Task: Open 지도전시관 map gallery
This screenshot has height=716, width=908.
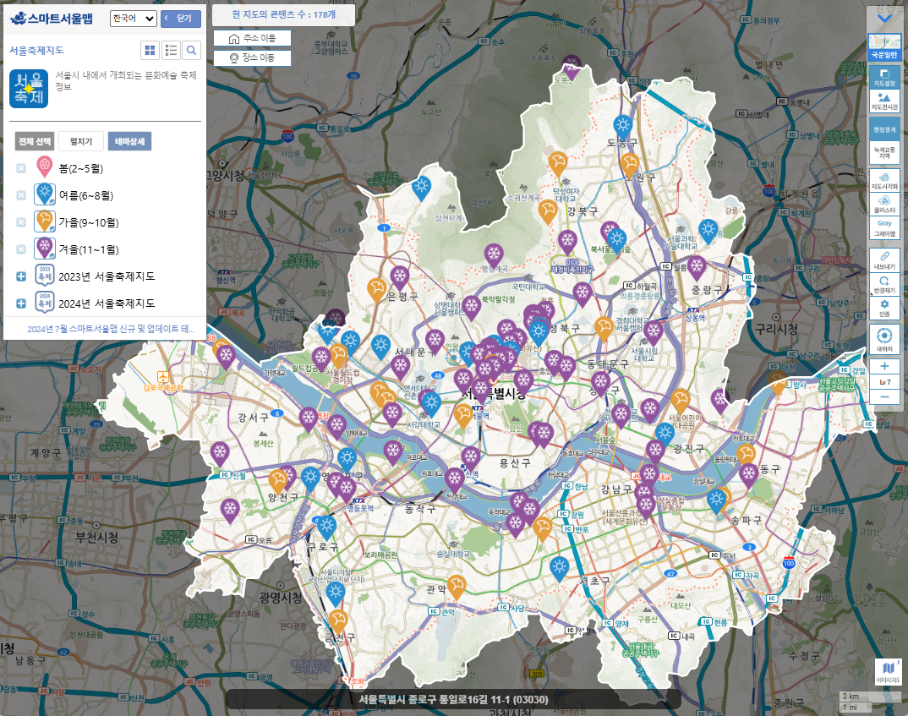Action: (x=884, y=101)
